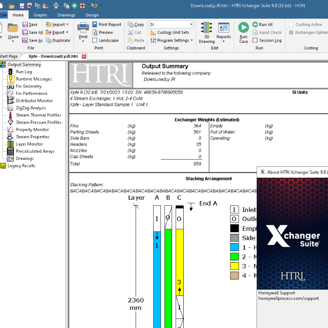Click the Total weight value 959
Image resolution: width=328 pixels, height=328 pixels.
tap(197, 164)
